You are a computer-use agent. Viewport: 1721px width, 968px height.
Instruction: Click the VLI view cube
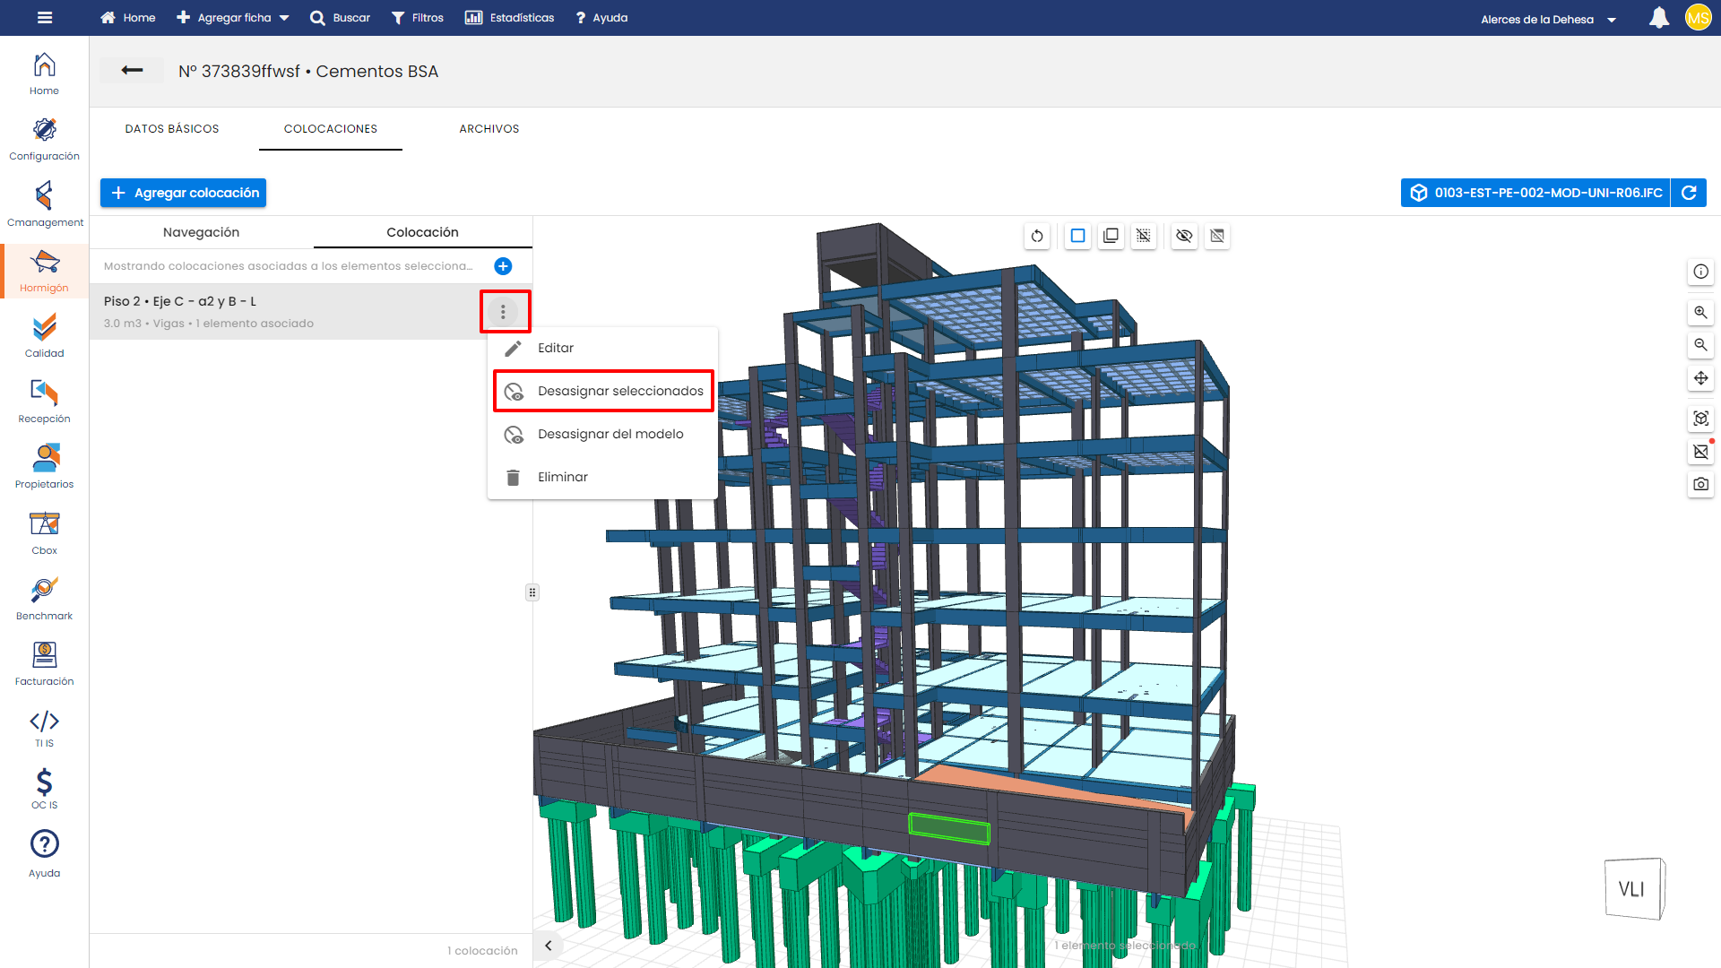click(x=1632, y=889)
